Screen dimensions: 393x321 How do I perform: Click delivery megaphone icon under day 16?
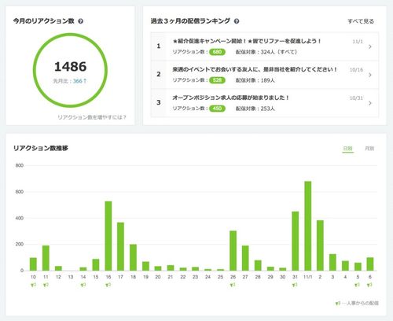click(x=108, y=285)
